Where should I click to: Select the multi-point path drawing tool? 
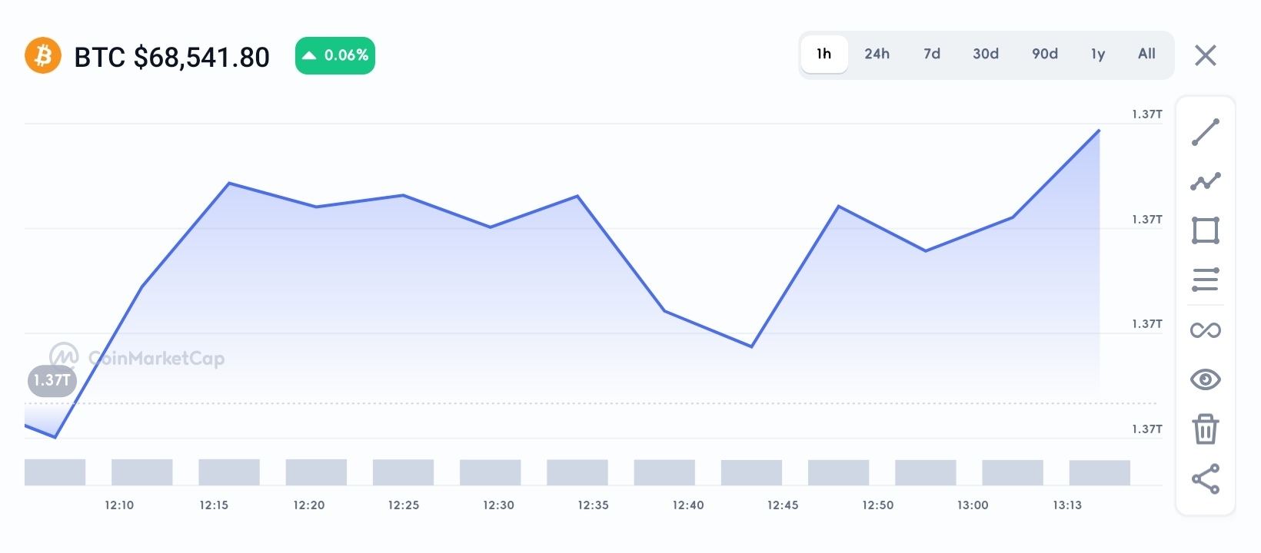pos(1205,181)
